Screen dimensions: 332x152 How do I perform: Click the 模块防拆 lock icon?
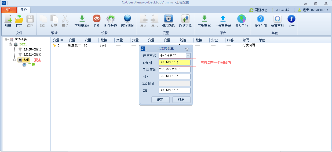(x=169, y=19)
